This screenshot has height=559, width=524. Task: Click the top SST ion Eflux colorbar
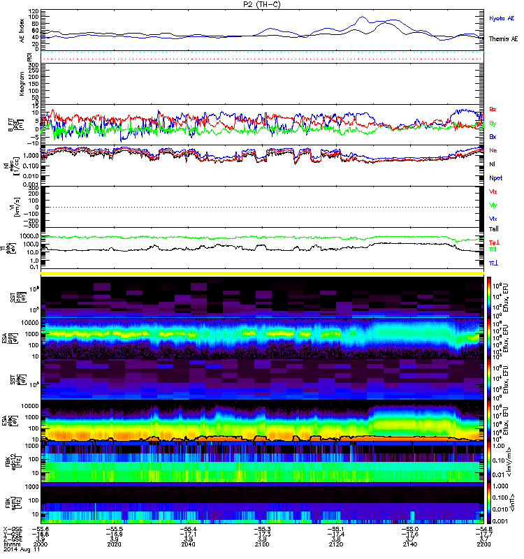[x=489, y=296]
